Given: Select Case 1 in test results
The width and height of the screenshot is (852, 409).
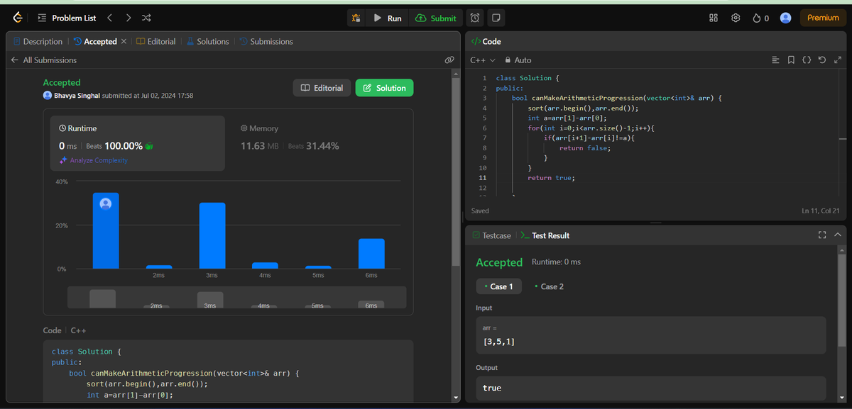Looking at the screenshot, I should click(x=498, y=286).
